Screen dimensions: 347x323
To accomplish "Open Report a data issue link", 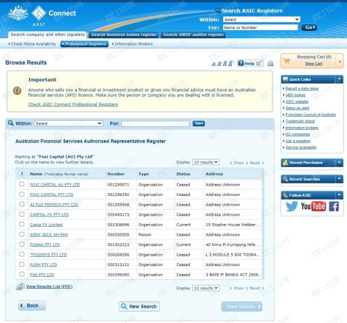I will (302, 88).
